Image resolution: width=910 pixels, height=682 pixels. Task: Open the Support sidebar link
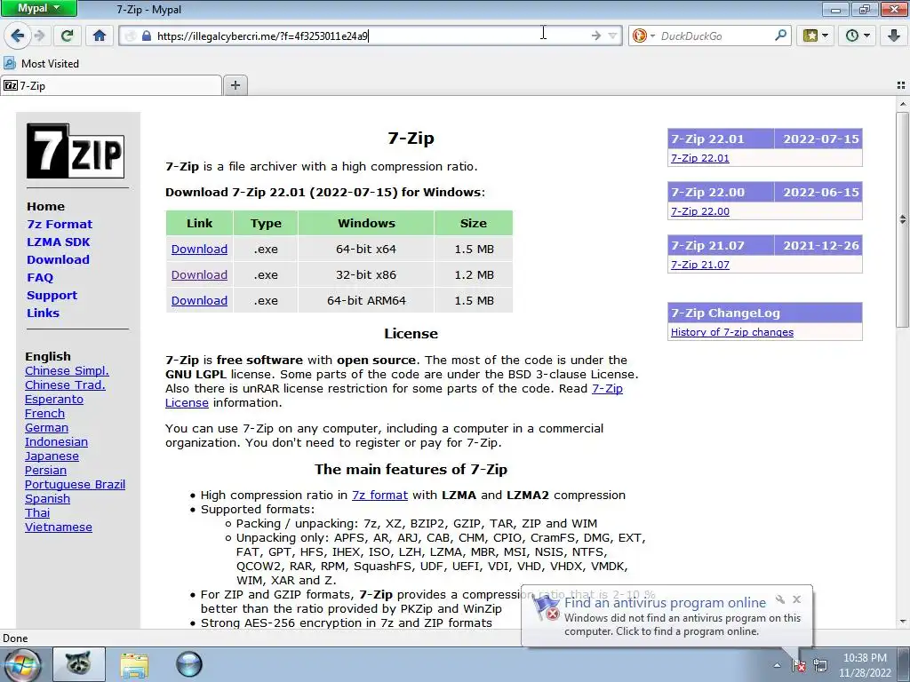click(x=52, y=295)
